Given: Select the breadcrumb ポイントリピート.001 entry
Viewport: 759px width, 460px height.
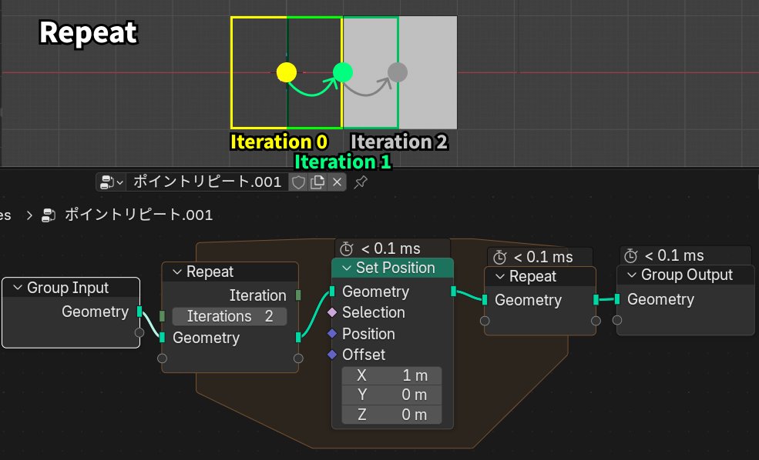Looking at the screenshot, I should [x=139, y=215].
